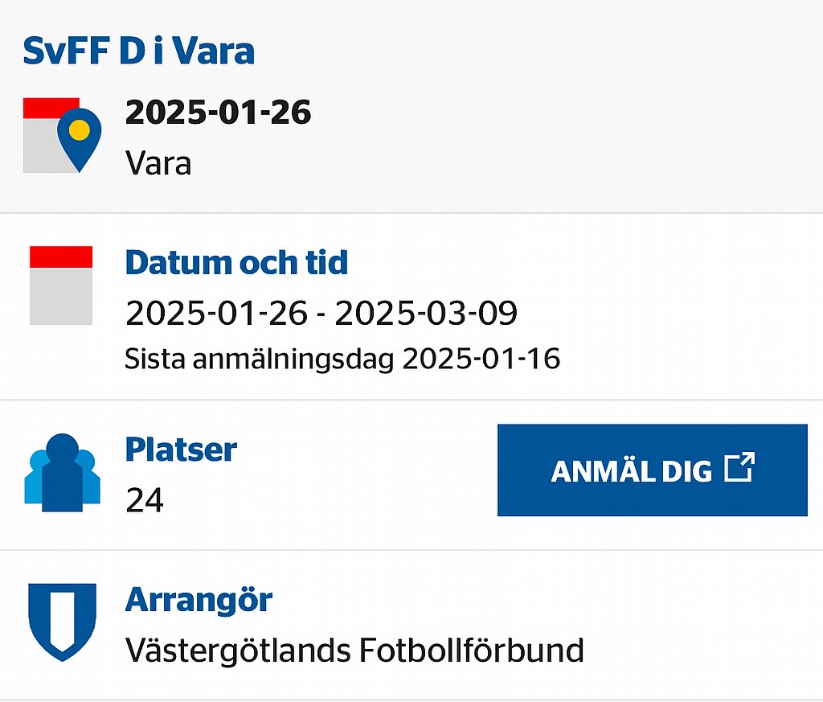The height and width of the screenshot is (702, 823).
Task: Click the Sista anmälningsdag 2025-01-16 line
Action: point(342,359)
